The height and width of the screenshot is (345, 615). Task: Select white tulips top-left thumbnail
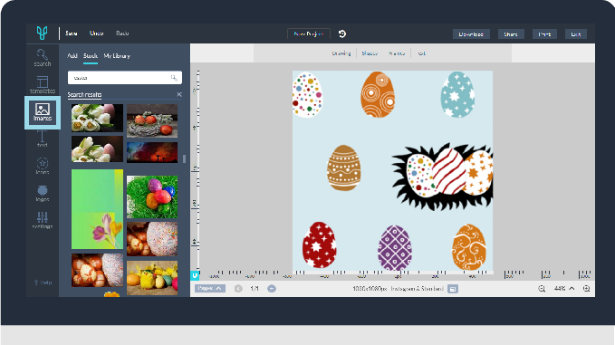[97, 118]
